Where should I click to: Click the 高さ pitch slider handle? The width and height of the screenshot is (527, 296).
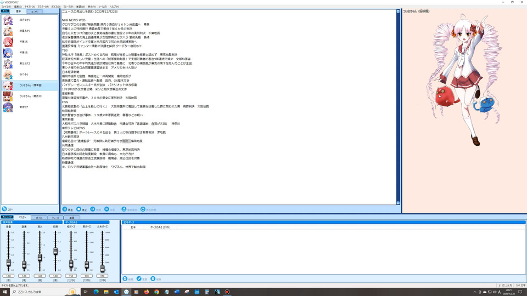click(x=40, y=258)
